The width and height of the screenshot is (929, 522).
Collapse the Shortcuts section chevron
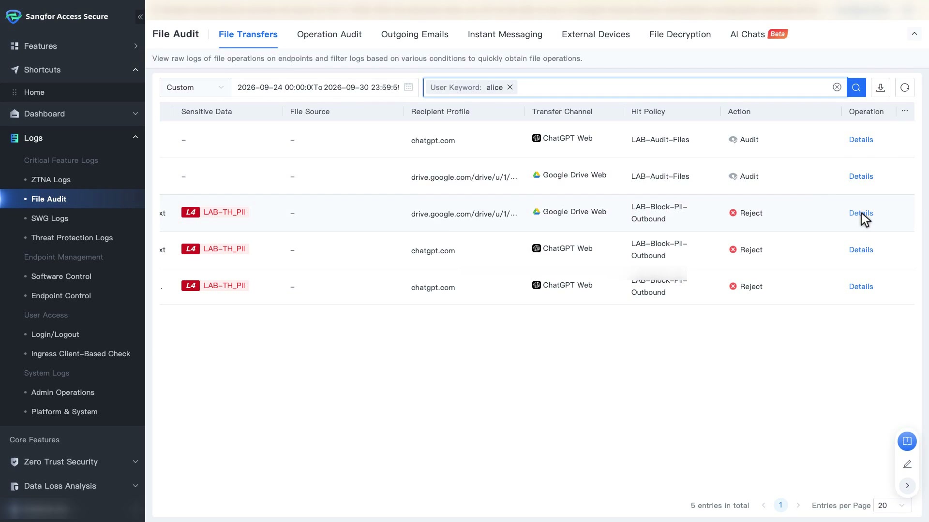135,70
